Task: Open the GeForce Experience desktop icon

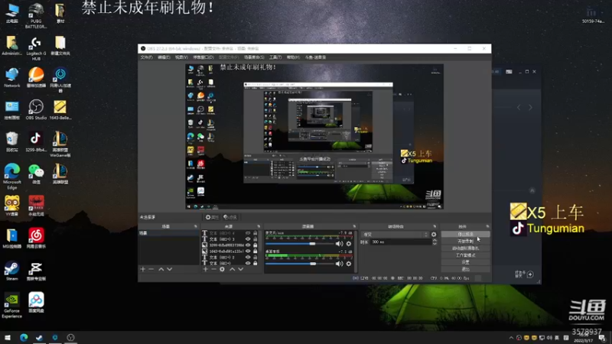Action: [11, 306]
